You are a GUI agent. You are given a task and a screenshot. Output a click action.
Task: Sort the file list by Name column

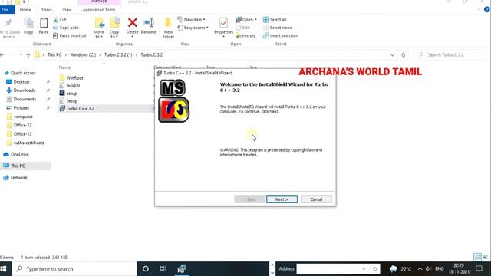[x=64, y=67]
